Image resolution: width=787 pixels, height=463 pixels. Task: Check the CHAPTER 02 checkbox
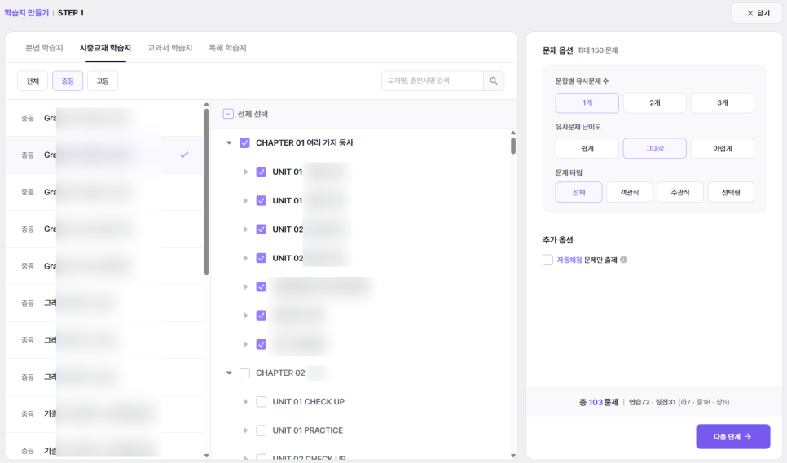point(244,373)
